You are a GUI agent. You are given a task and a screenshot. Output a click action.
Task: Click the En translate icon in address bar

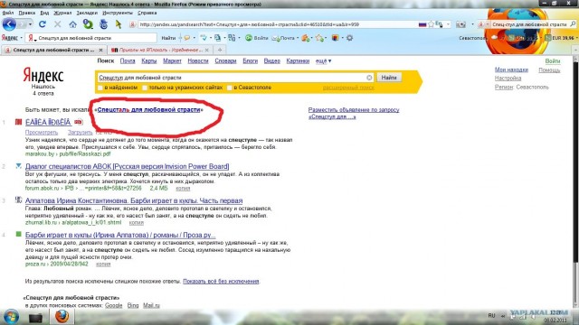tap(439, 24)
